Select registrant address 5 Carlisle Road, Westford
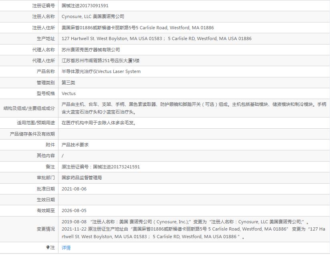This screenshot has height=255, width=330. coord(138,28)
